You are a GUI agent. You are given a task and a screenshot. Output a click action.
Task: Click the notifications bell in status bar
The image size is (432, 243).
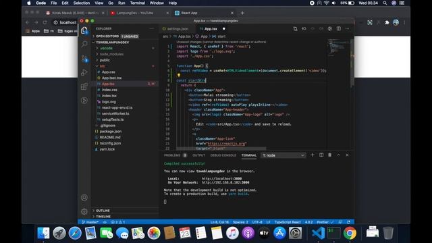click(349, 222)
